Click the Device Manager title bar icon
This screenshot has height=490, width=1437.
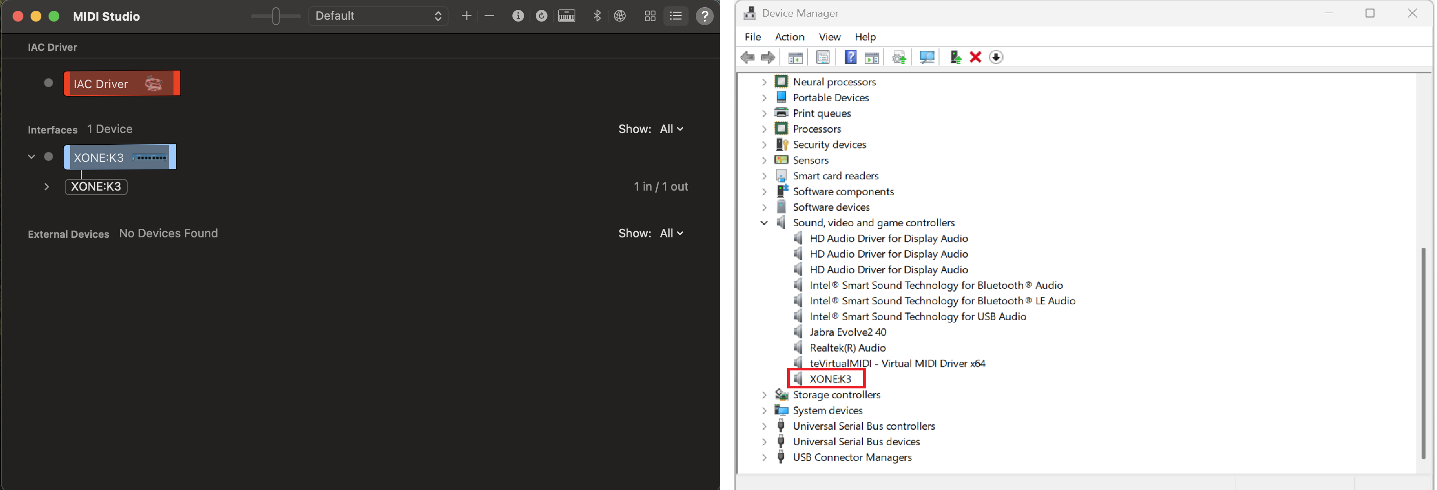click(x=750, y=13)
